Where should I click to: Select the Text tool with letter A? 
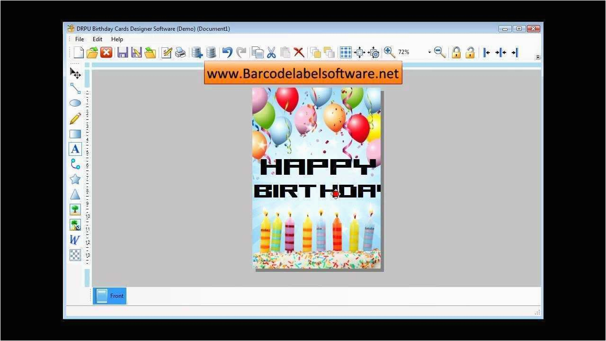coord(75,149)
